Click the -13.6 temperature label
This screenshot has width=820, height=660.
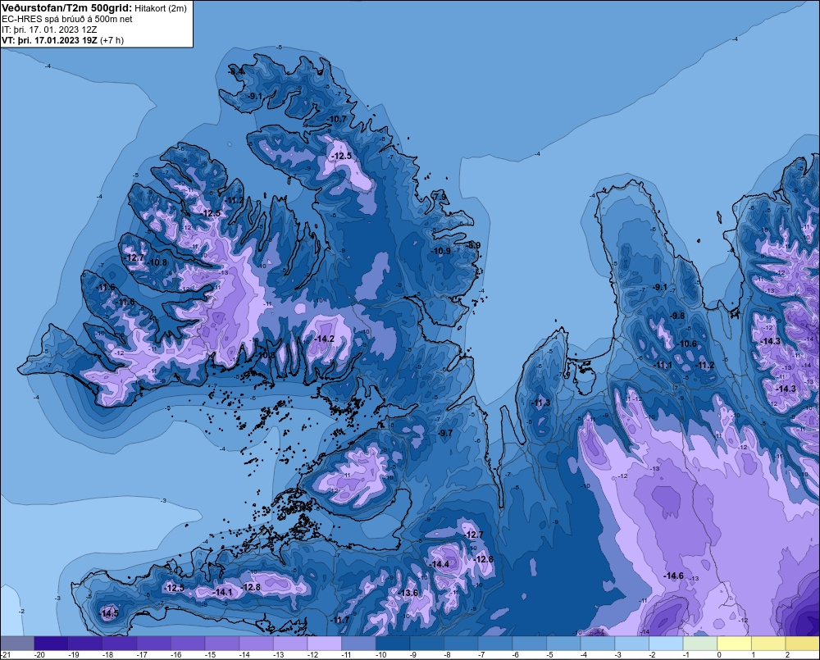408,593
